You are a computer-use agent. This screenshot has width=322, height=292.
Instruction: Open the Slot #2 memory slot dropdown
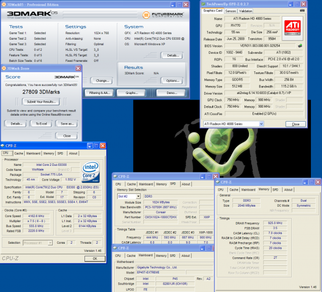[x=138, y=197]
